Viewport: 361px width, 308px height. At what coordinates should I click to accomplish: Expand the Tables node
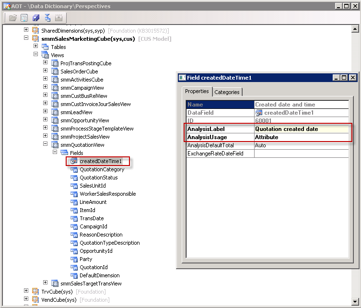point(35,46)
